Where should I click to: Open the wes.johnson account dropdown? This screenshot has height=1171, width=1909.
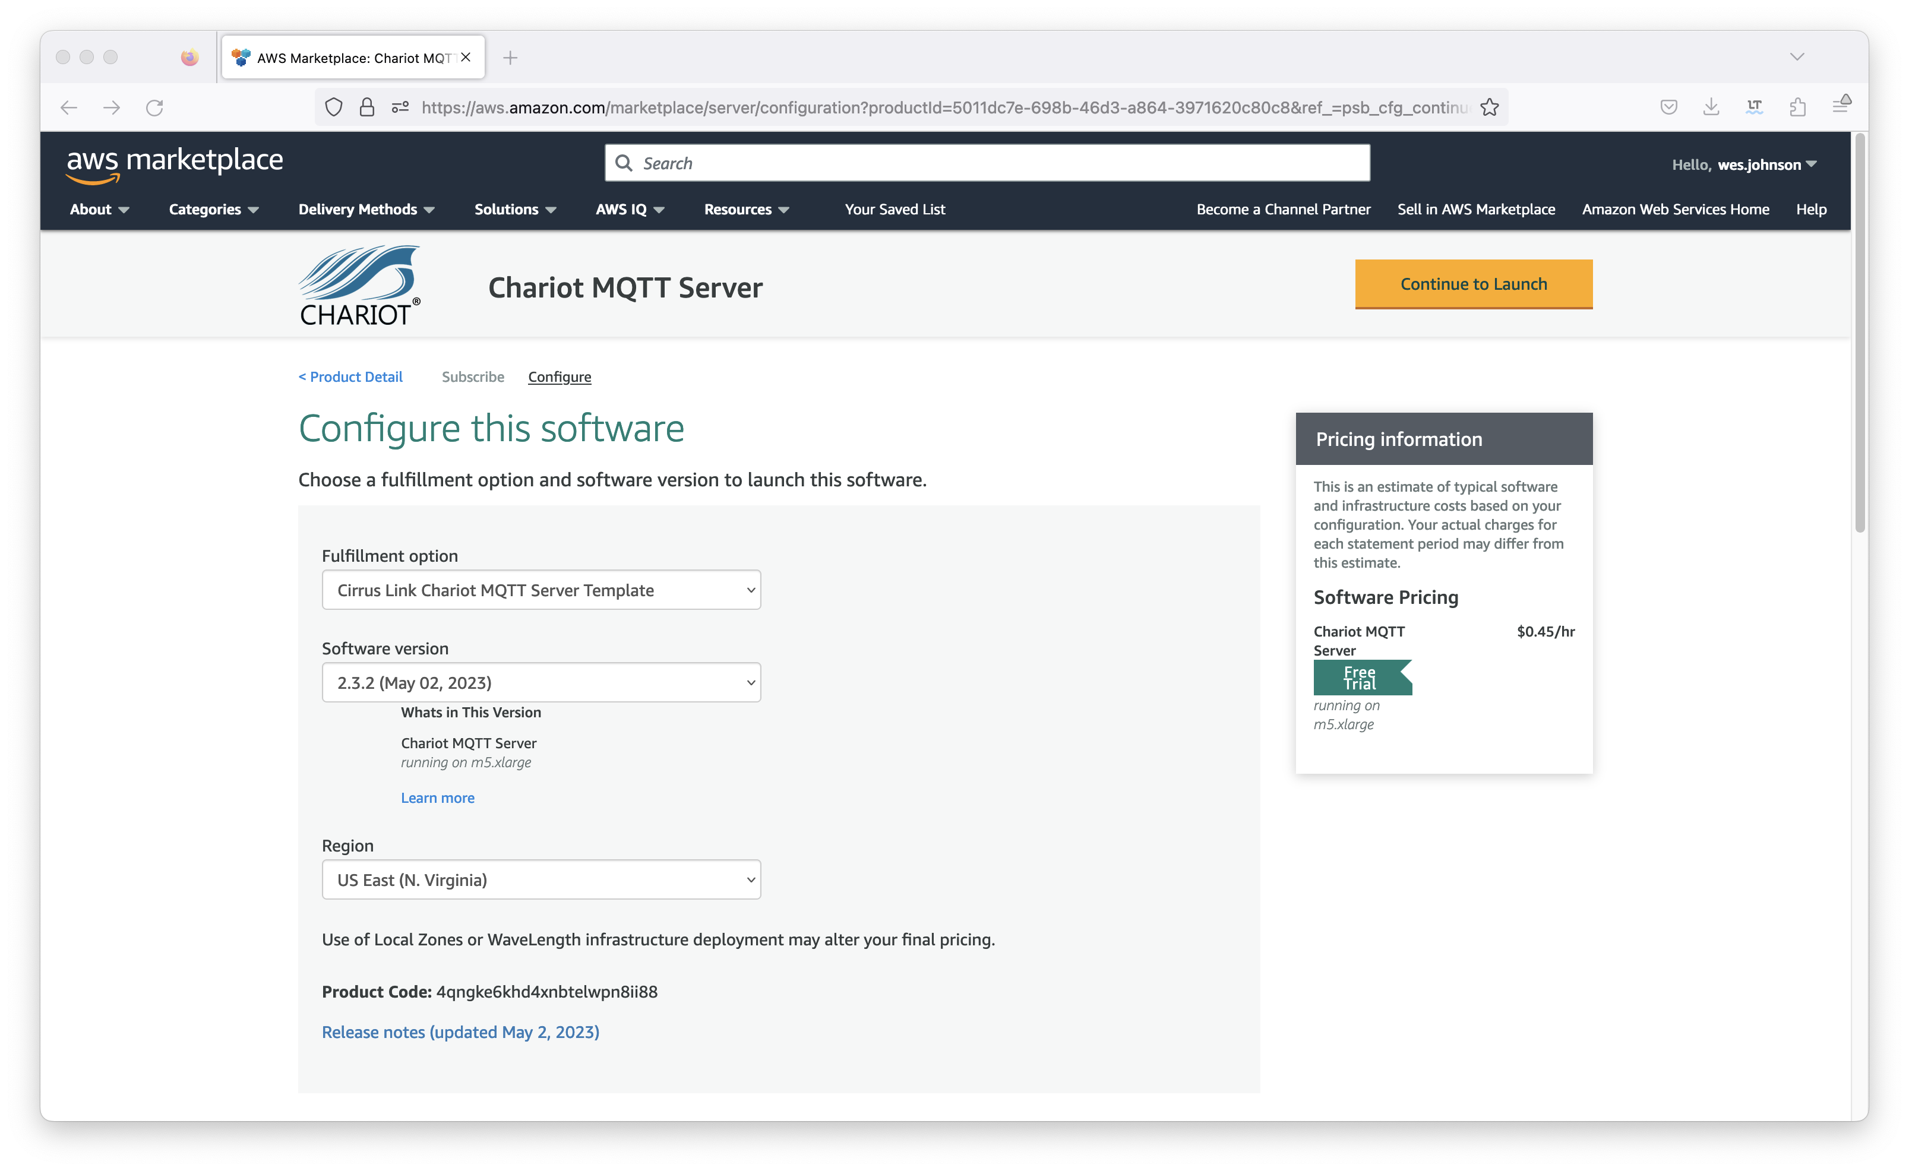tap(1744, 164)
